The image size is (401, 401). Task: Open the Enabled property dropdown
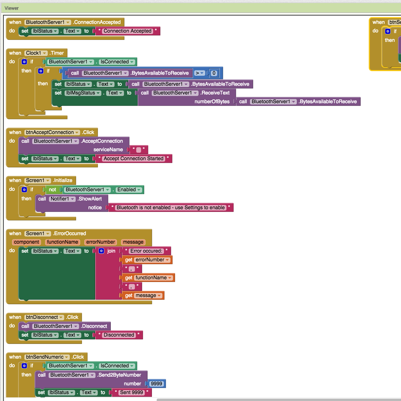coord(129,190)
